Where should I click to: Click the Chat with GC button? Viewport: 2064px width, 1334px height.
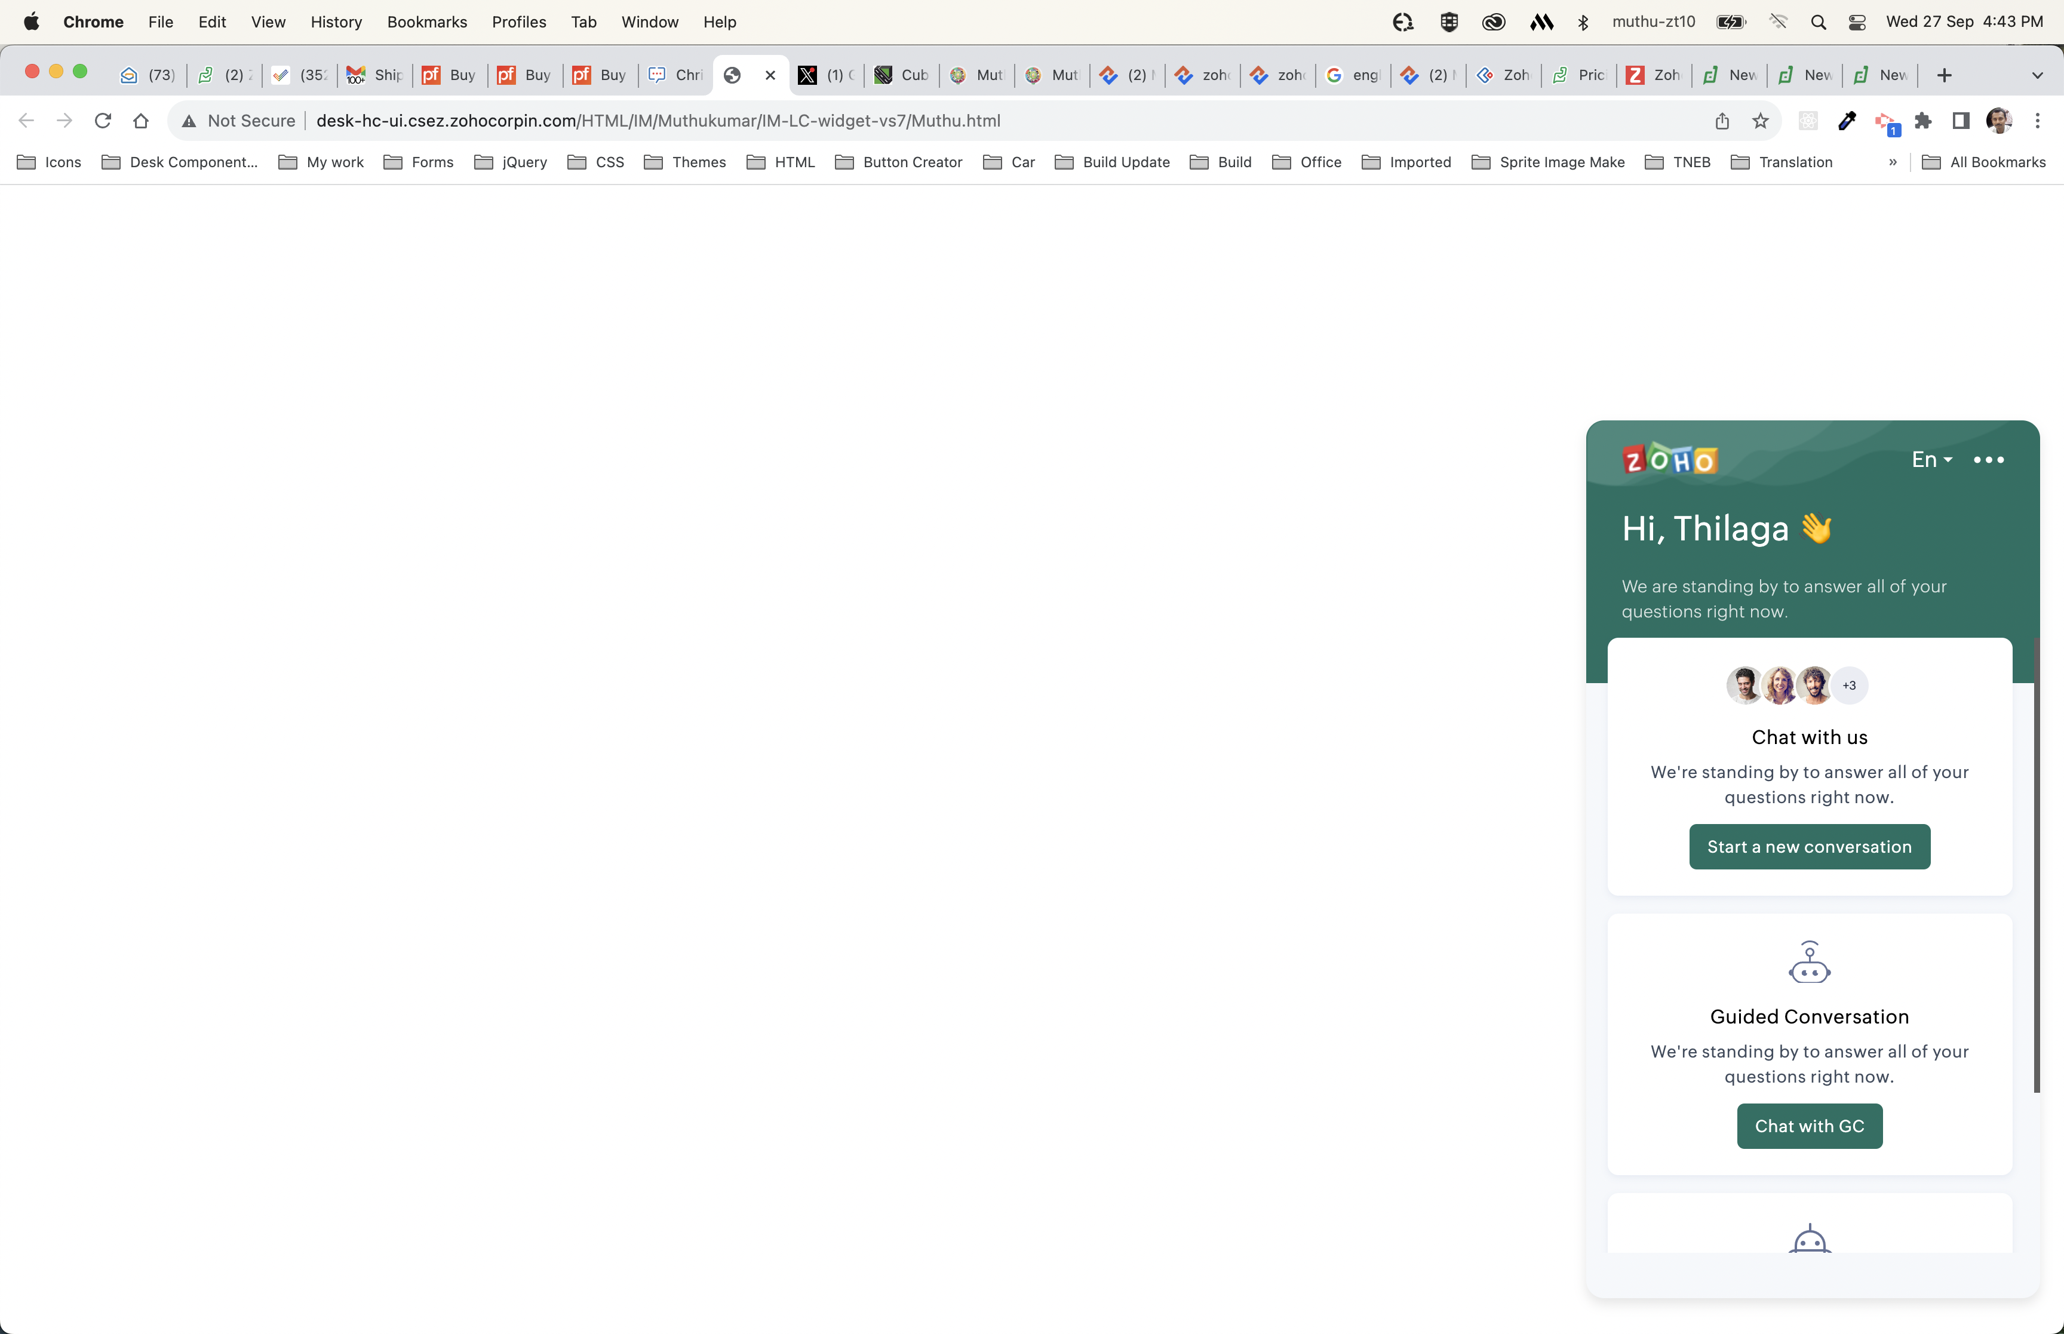[1808, 1126]
